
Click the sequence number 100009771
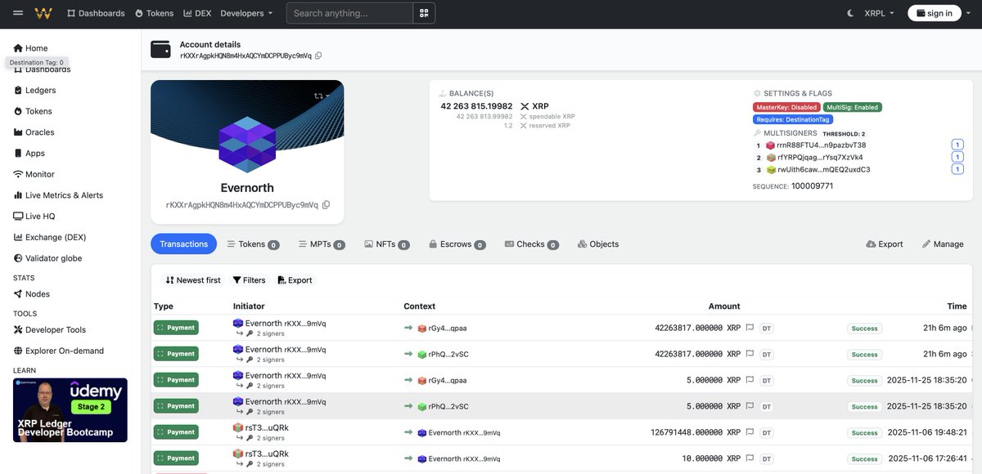click(x=813, y=186)
